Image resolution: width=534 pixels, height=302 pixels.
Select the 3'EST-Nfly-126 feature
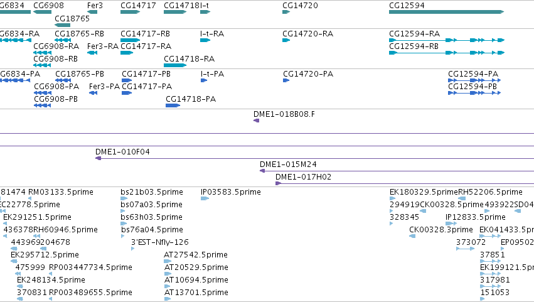pos(133,249)
